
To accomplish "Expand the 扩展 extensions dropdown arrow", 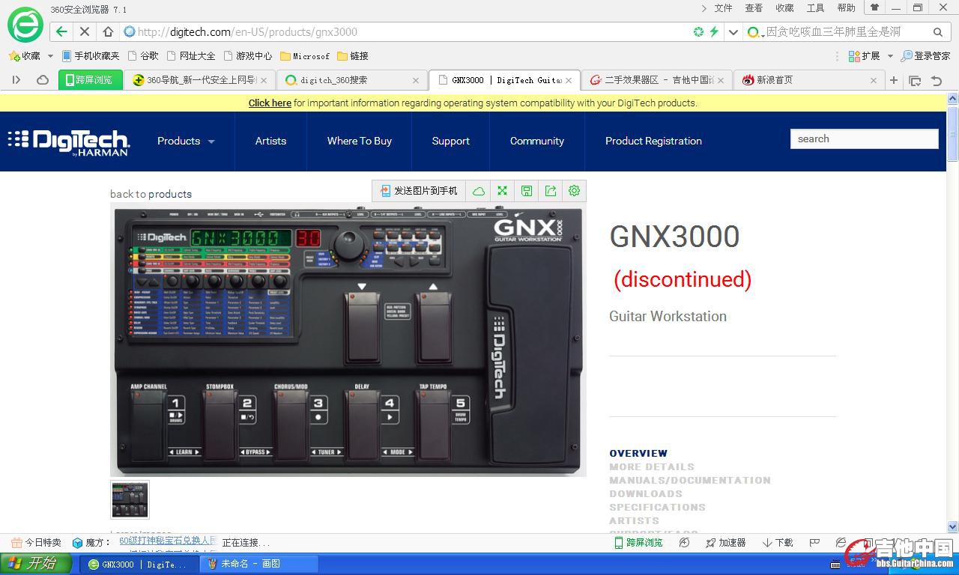I will coord(890,56).
